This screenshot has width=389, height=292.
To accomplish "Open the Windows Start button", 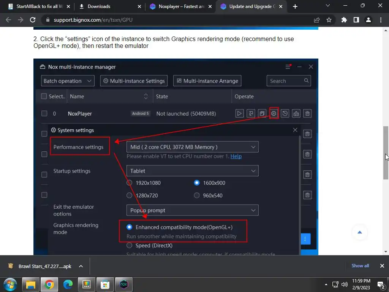I will pos(10,284).
